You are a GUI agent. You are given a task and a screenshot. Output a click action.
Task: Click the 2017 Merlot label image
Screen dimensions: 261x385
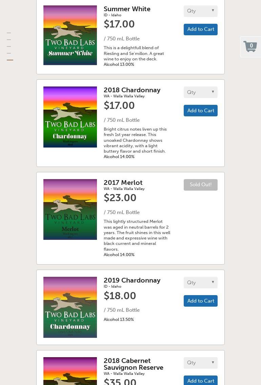tap(70, 209)
